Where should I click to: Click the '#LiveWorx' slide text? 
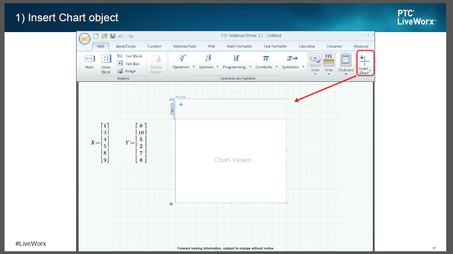(31, 244)
